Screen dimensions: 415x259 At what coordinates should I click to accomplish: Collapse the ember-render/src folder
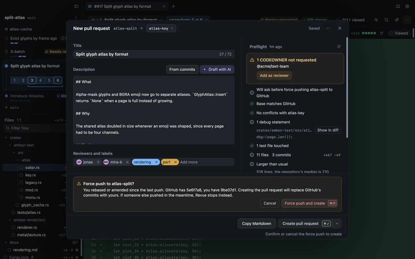coord(10,220)
